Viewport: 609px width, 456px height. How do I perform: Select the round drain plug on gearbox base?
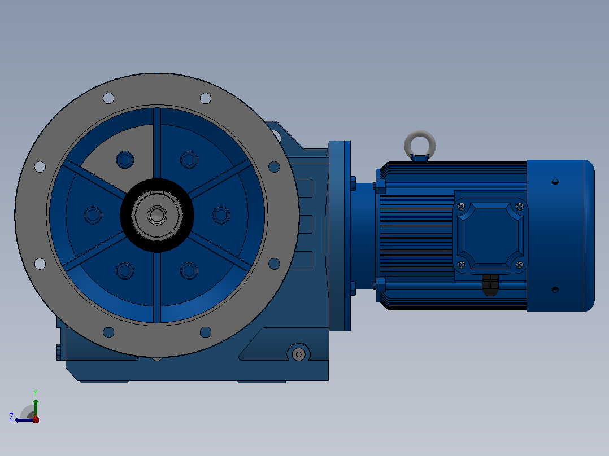click(299, 354)
